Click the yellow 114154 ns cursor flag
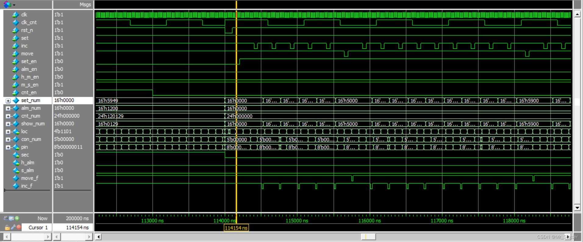 pos(236,228)
